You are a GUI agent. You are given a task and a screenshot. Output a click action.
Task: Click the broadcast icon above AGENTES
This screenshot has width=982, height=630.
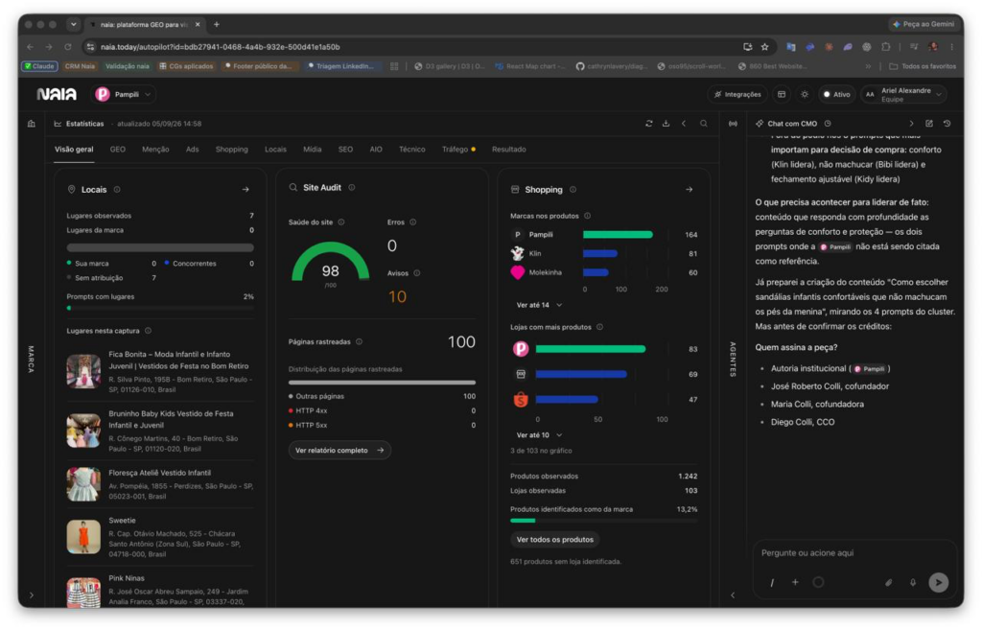tap(733, 124)
